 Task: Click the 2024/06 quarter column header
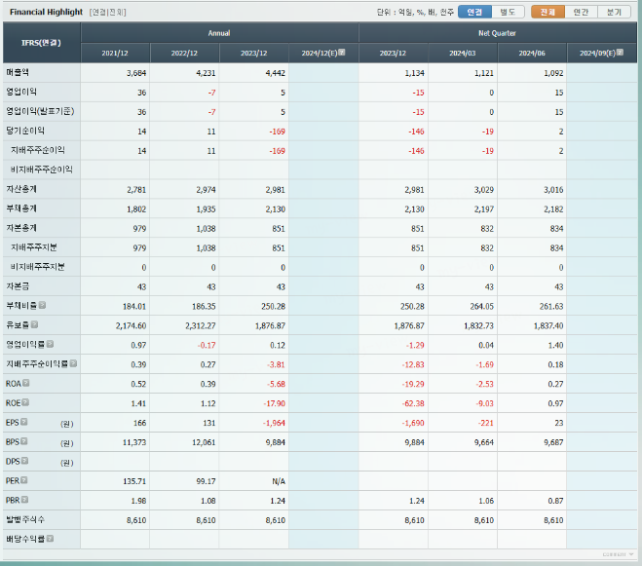tap(532, 53)
